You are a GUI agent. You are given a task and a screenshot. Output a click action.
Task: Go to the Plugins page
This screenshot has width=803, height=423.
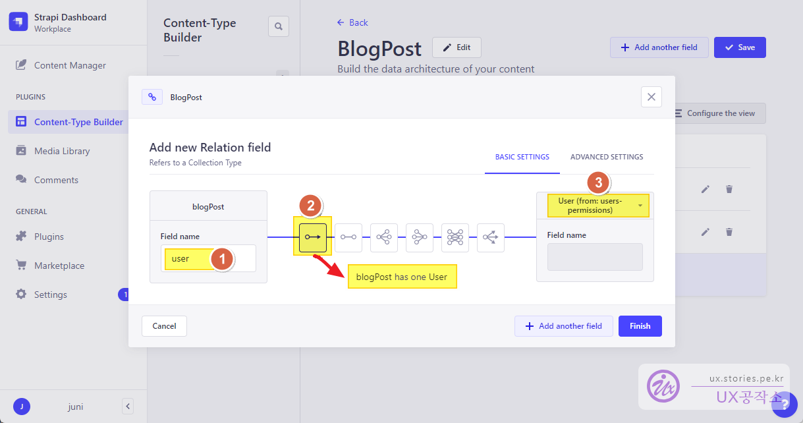click(x=49, y=237)
